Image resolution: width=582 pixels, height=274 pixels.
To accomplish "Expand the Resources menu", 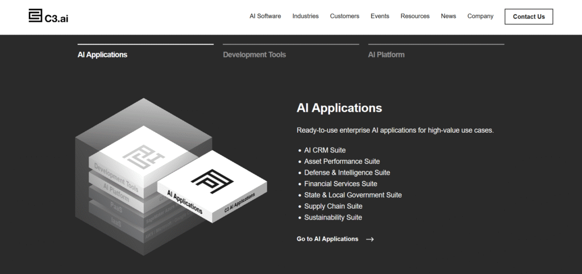I will click(415, 16).
